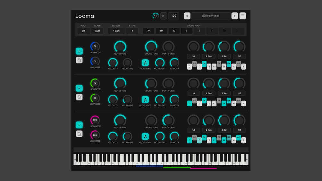The image size is (322, 181).
Task: Click VELOCITY knob in first row
Action: click(x=113, y=62)
